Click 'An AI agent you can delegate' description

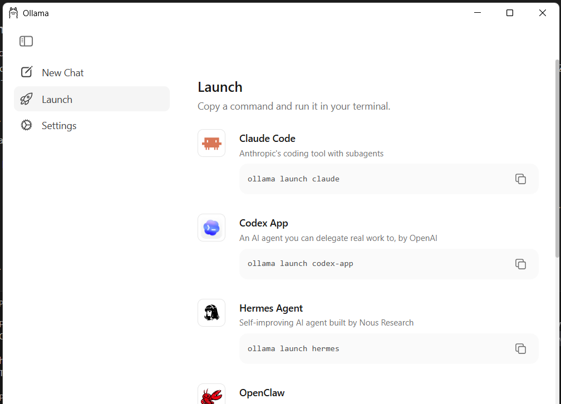(x=338, y=238)
